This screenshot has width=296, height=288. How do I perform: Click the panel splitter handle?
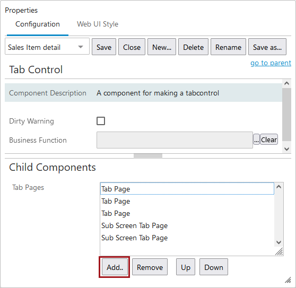point(148,156)
